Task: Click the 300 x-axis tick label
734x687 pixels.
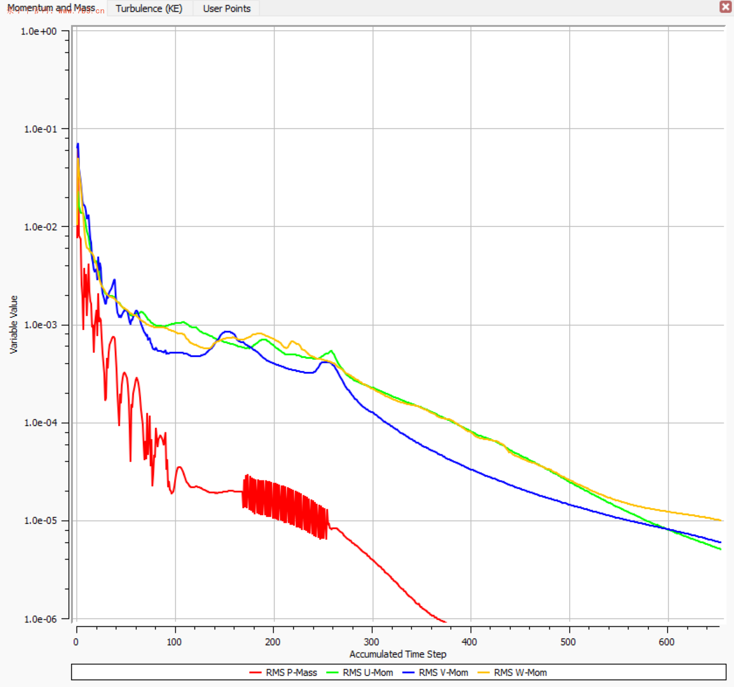Action: 372,642
